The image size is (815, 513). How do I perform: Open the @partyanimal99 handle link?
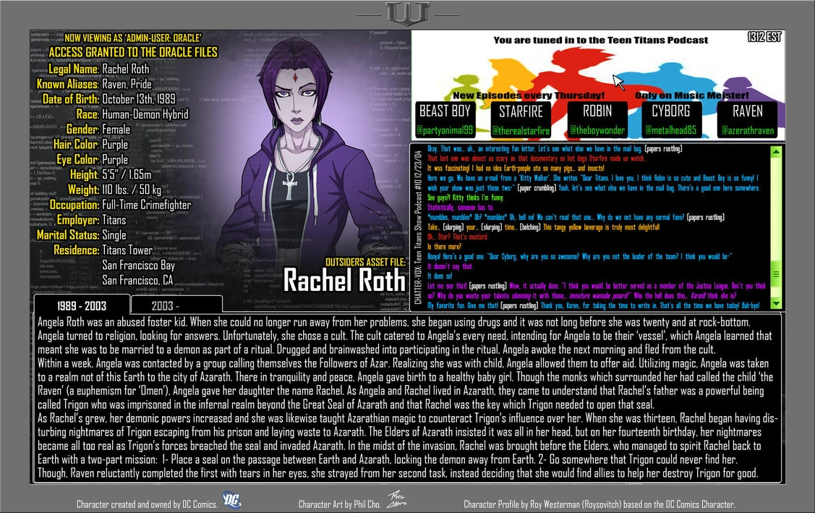(x=445, y=130)
